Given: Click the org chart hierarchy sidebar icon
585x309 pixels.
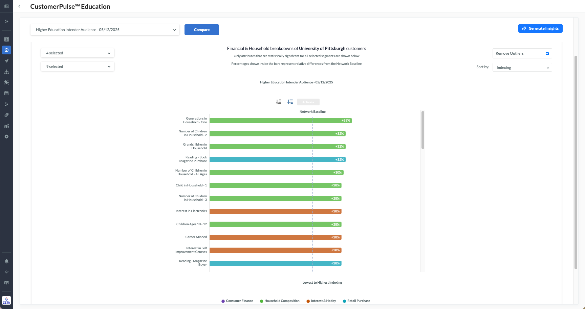Looking at the screenshot, I should click(x=6, y=72).
